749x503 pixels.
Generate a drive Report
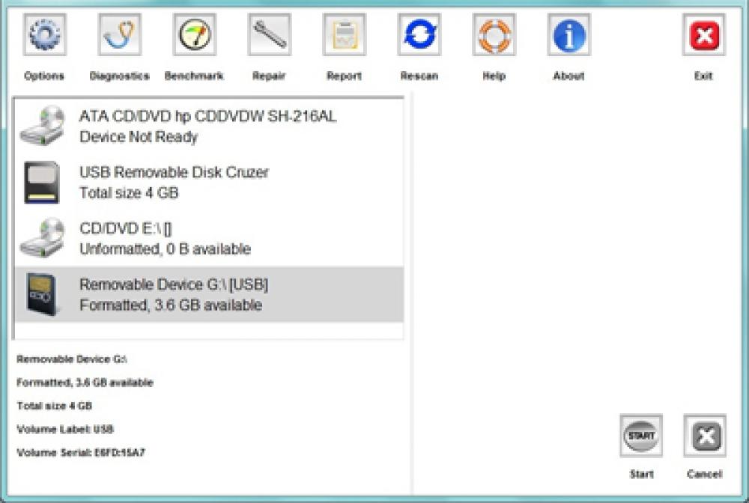pyautogui.click(x=344, y=33)
